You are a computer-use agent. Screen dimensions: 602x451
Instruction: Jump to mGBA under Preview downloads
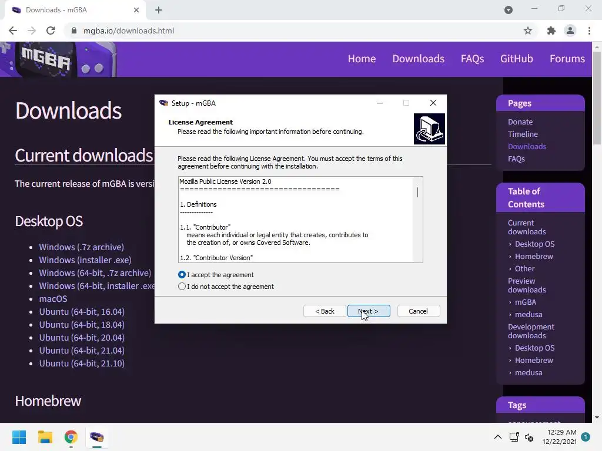coord(526,302)
